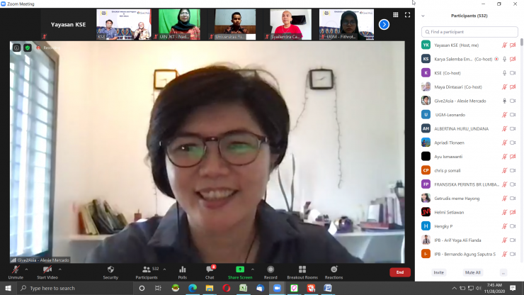524x295 pixels.
Task: Click the camera icon for IPB - Bernando Agung Saputra S
Action: [513, 254]
